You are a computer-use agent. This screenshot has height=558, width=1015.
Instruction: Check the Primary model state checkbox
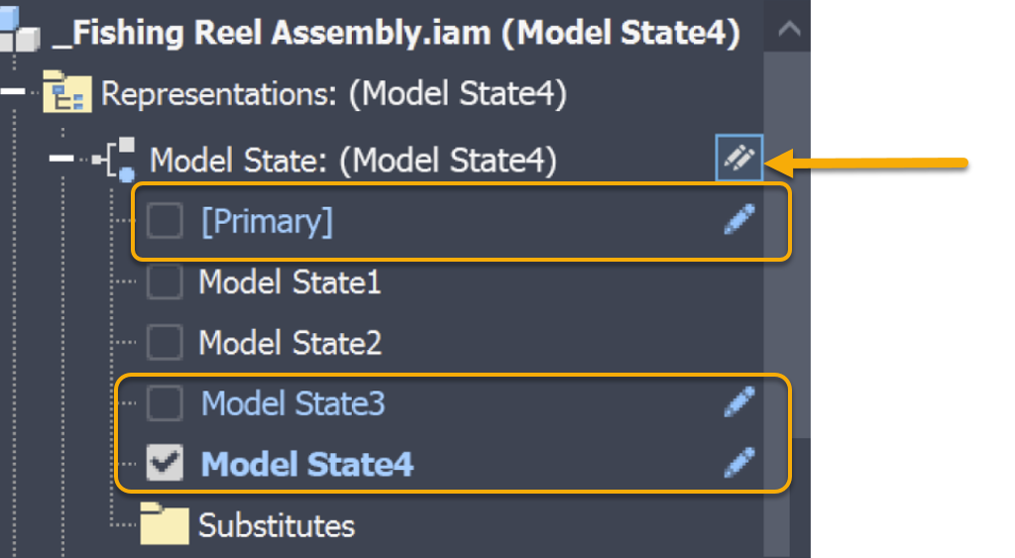pos(165,221)
